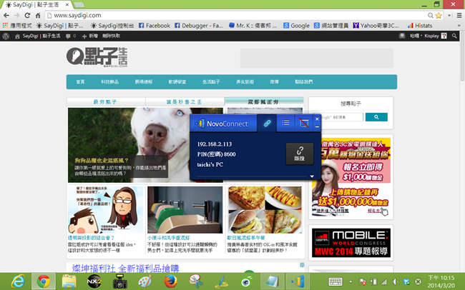
Task: Open the 小便斗和洗手臺混搭 article link
Action: click(168, 238)
